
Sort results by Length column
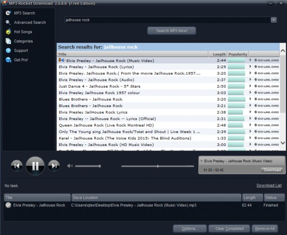click(x=218, y=54)
